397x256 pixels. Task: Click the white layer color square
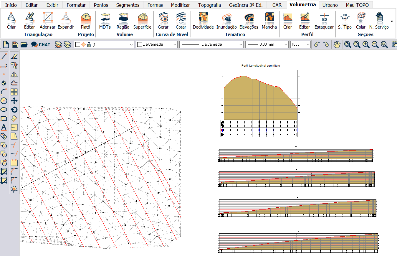click(x=78, y=45)
